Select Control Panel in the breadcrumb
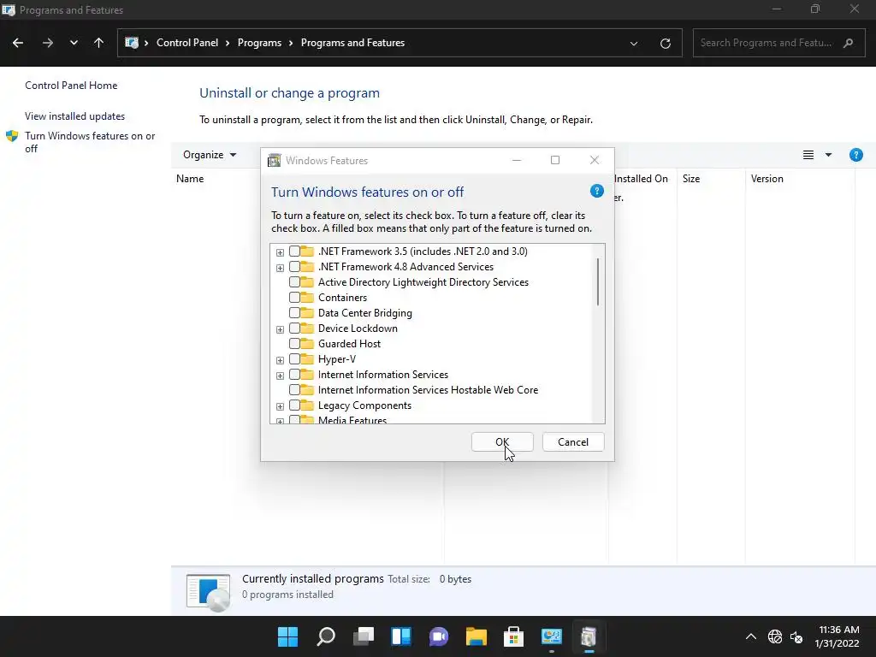The height and width of the screenshot is (657, 876). pos(187,43)
